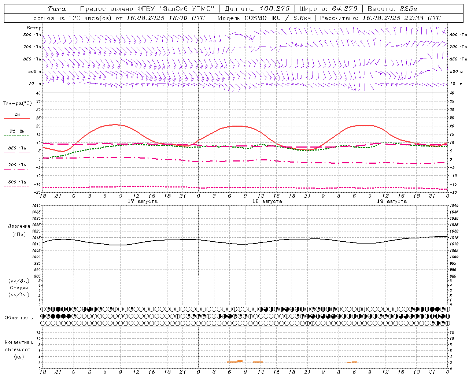Click the red 2м temperature curve peak on 17 августа
Screen dimensions: 469x375
pos(115,125)
